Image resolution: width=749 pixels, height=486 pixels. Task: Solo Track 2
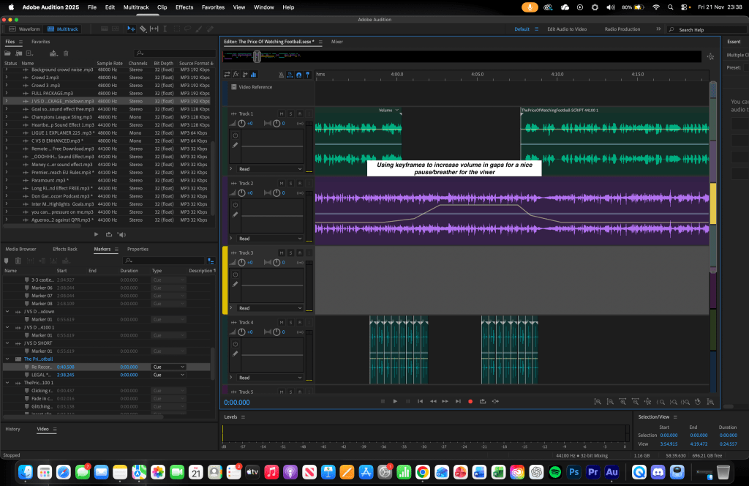(x=290, y=183)
